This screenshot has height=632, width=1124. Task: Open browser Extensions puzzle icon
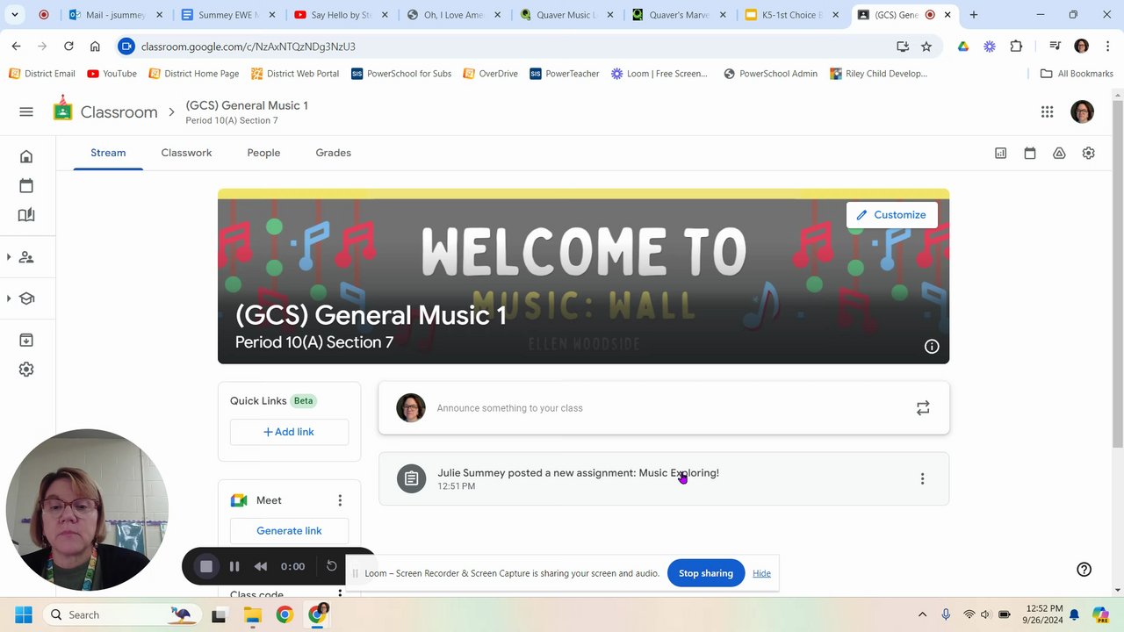click(x=1016, y=47)
